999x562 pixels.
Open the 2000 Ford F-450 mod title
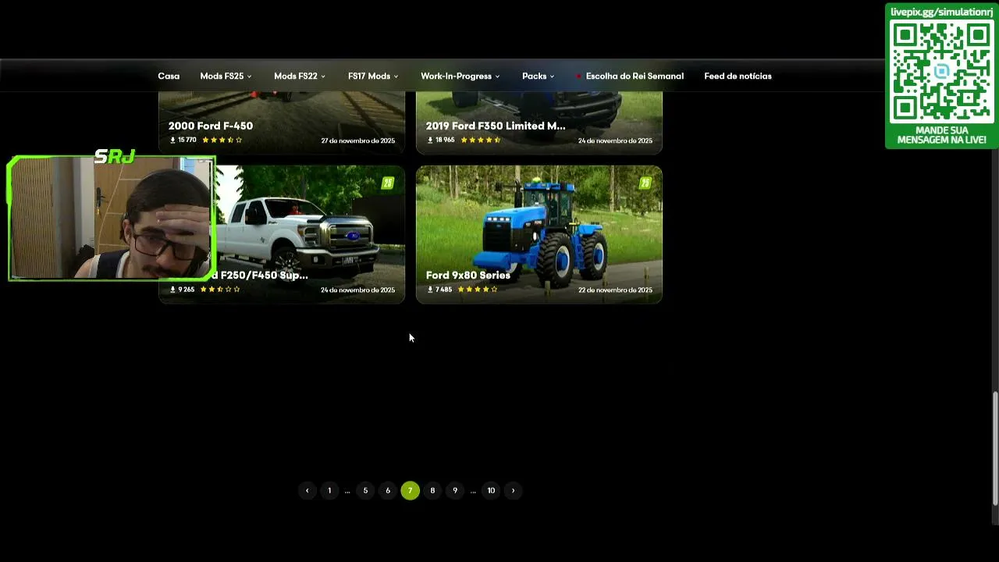click(211, 126)
